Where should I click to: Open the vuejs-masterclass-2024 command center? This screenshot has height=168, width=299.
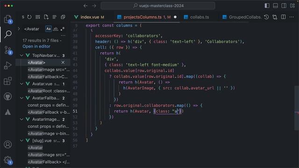coord(158,6)
